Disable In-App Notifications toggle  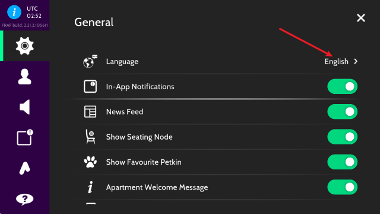tap(342, 86)
